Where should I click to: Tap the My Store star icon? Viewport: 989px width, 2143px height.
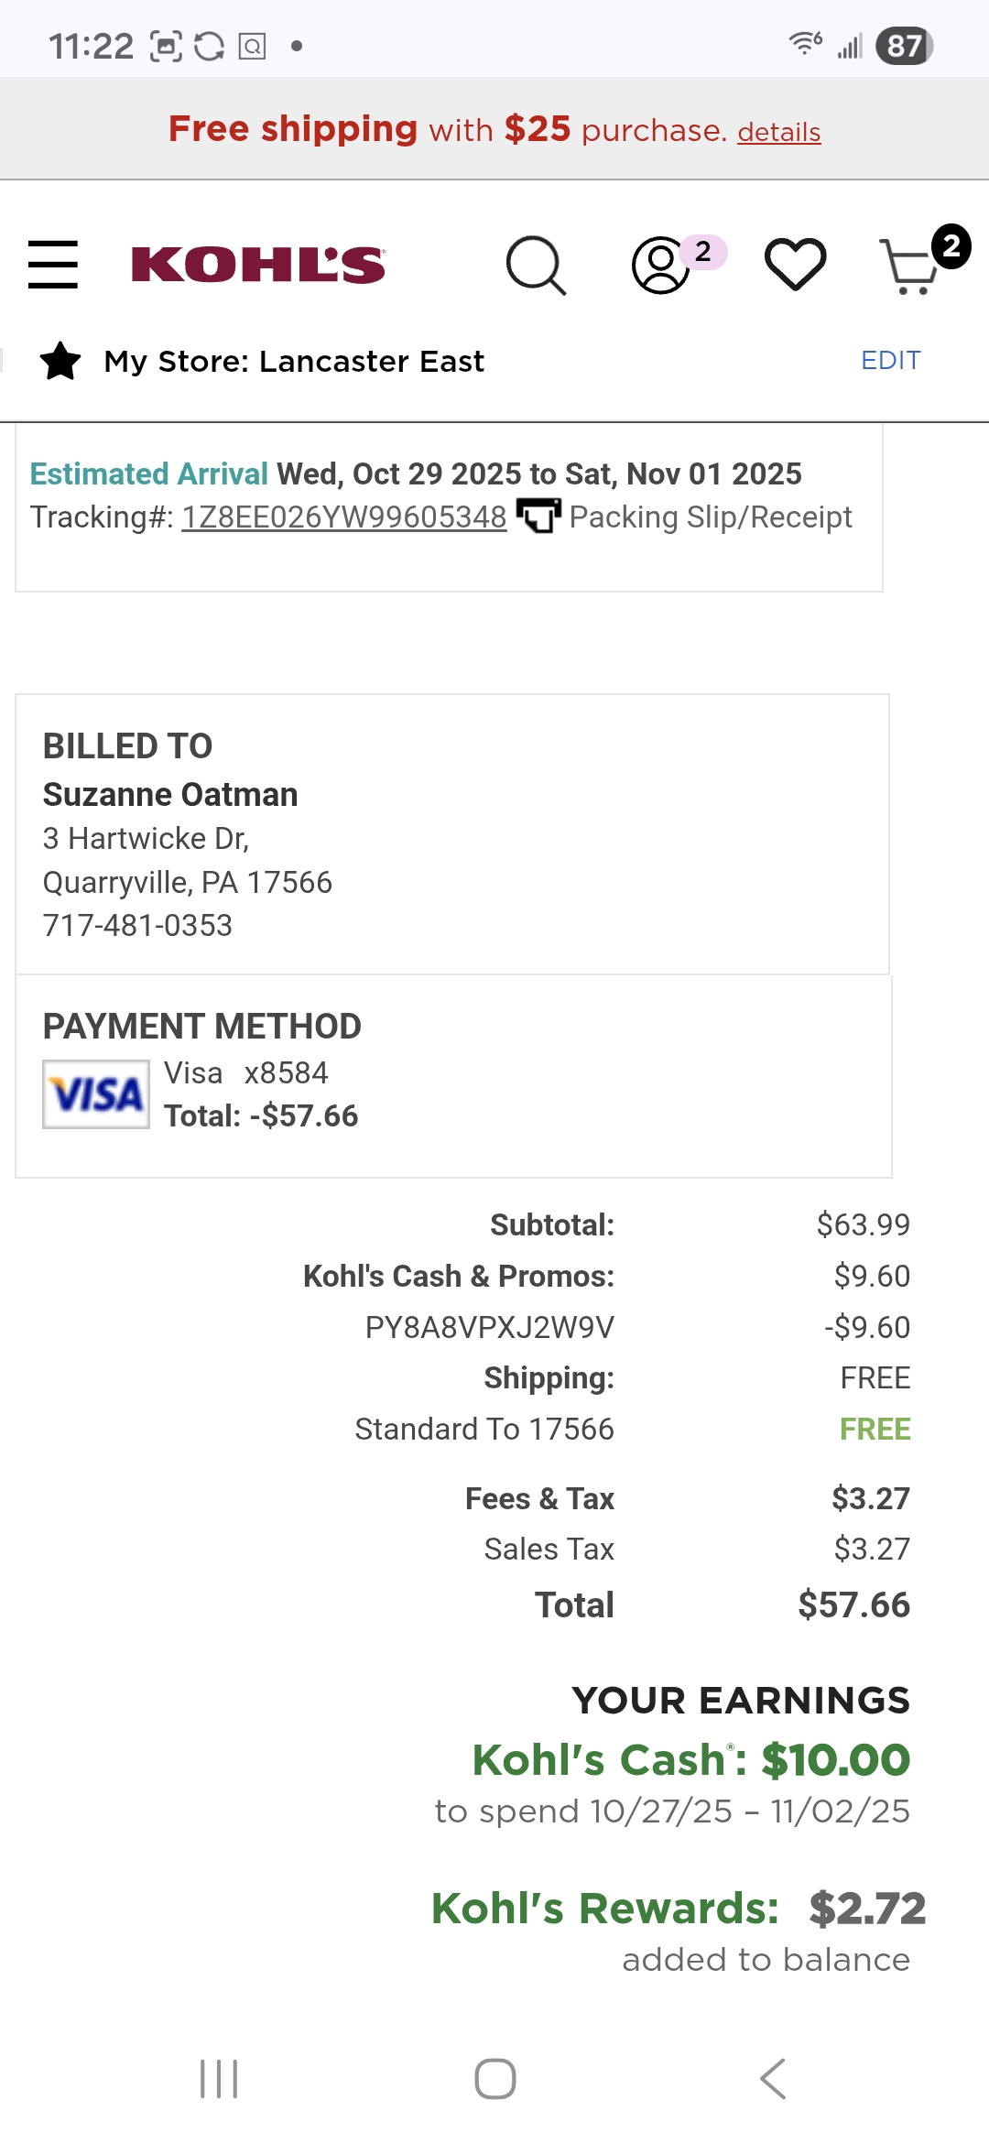coord(60,361)
